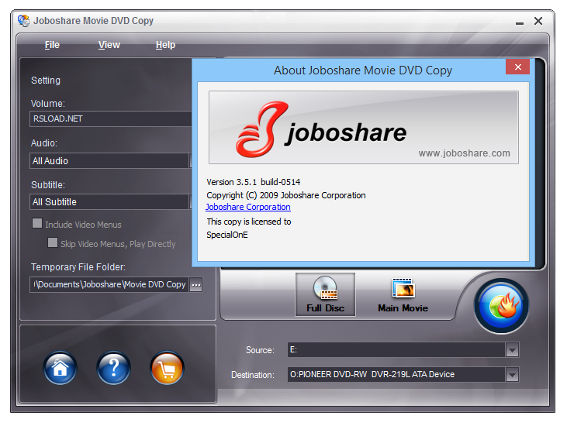The height and width of the screenshot is (426, 567).
Task: Click the Joboshare app icon in title bar
Action: click(x=24, y=21)
